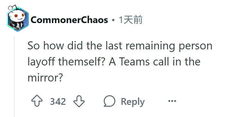This screenshot has width=248, height=117.
Task: Click the word mirror? on the last line
Action: 45,78
